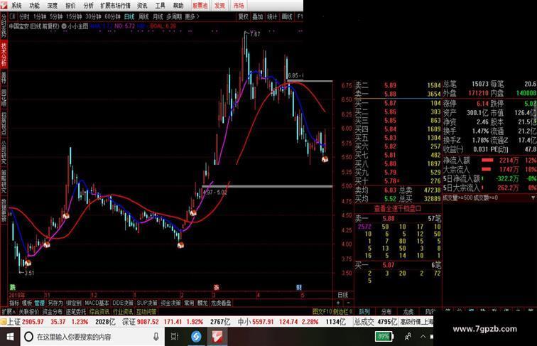Open Task View on the taskbar
Image resolution: width=537 pixels, height=346 pixels.
click(x=175, y=337)
